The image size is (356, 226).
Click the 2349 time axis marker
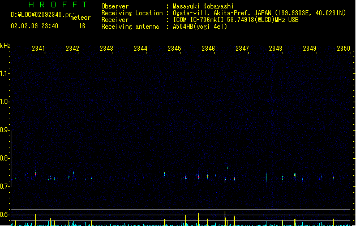[x=310, y=48]
